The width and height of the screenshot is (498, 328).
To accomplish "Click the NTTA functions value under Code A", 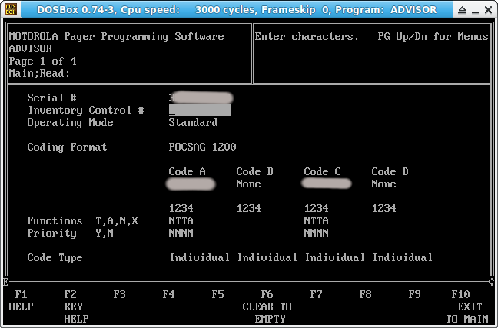I will tap(181, 220).
